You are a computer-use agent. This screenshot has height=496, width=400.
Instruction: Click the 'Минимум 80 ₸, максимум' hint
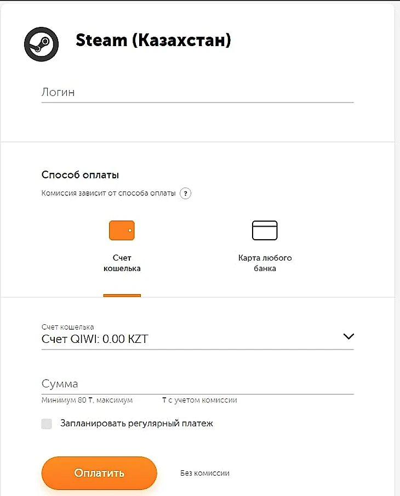87,401
